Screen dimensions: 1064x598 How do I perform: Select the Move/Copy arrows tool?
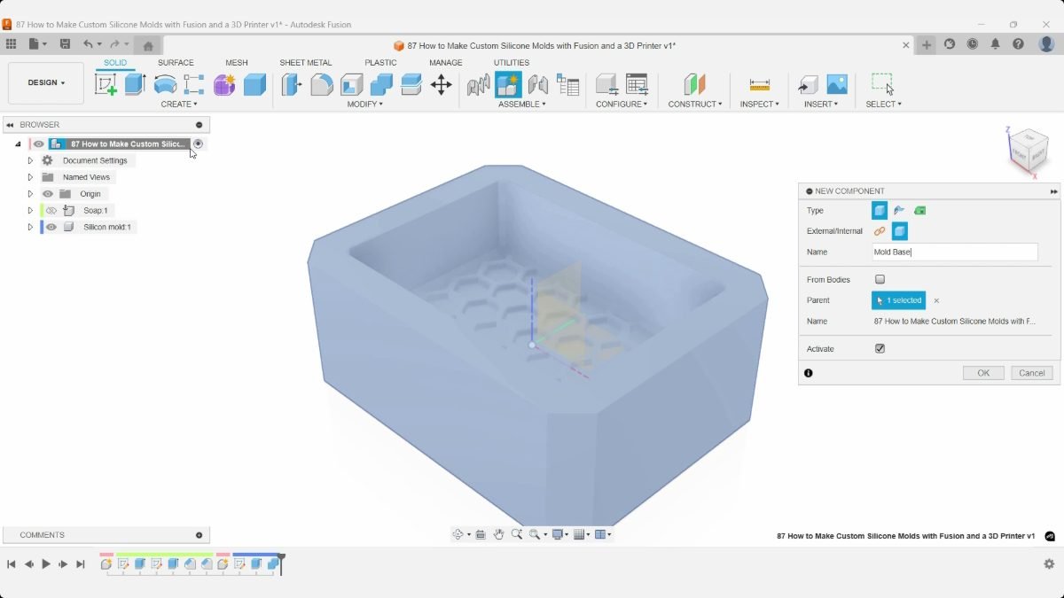click(441, 84)
